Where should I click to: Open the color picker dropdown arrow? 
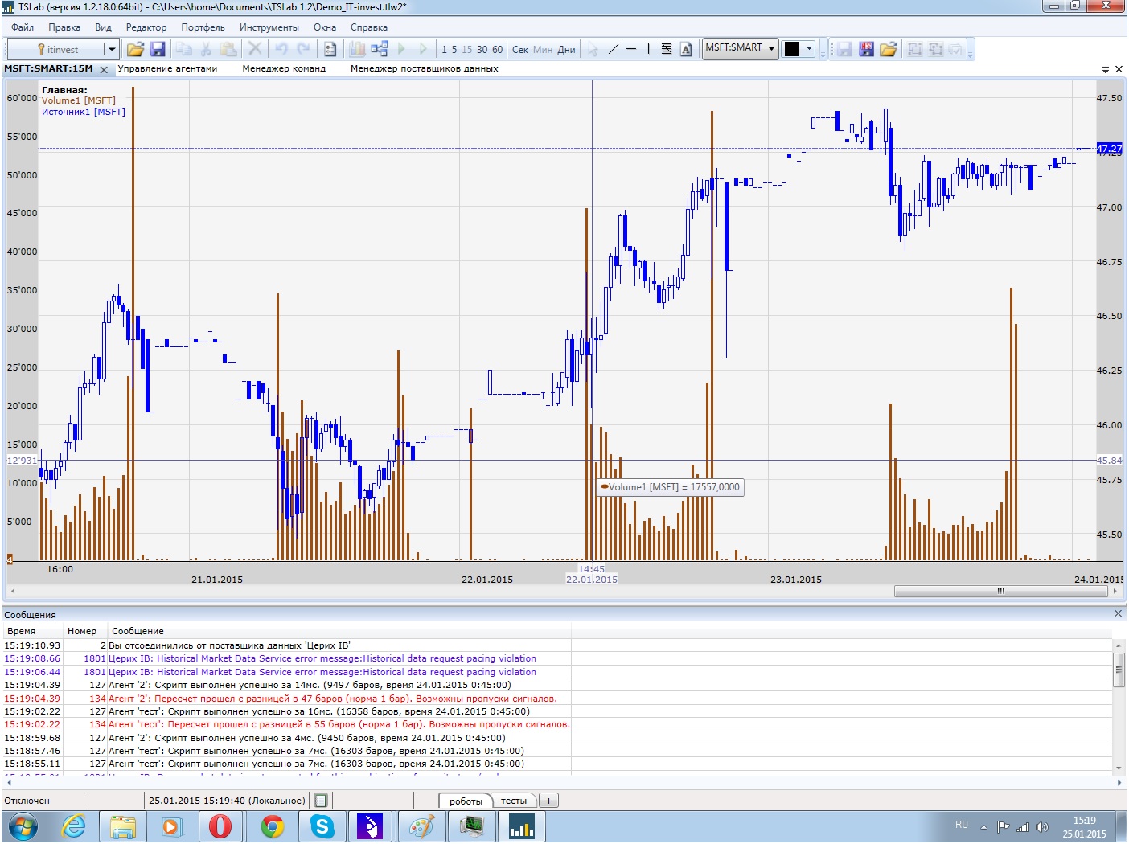pyautogui.click(x=809, y=49)
